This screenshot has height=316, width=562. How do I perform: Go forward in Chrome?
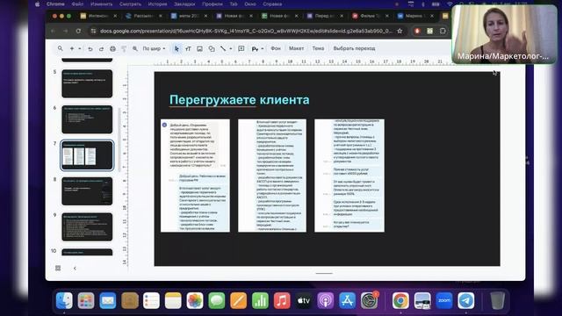pos(66,32)
